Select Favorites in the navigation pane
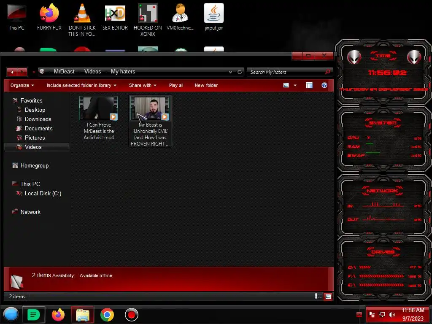Image resolution: width=432 pixels, height=324 pixels. point(31,100)
